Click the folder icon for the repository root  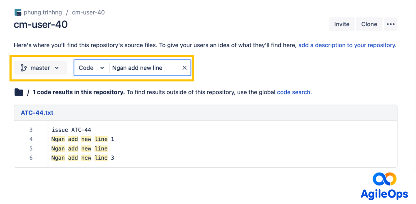(x=19, y=92)
